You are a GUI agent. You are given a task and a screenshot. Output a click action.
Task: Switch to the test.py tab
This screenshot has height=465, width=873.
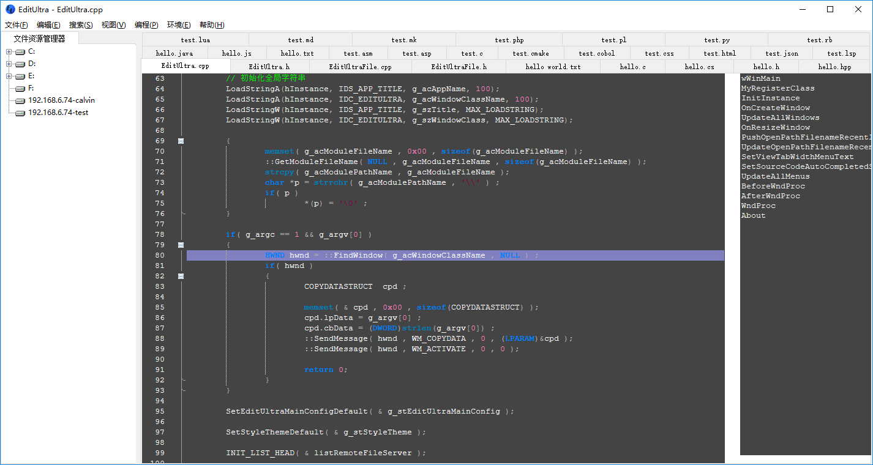(x=717, y=40)
